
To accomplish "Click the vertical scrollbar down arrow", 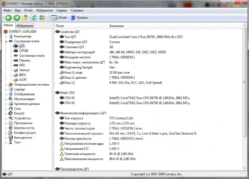I will (245, 168).
